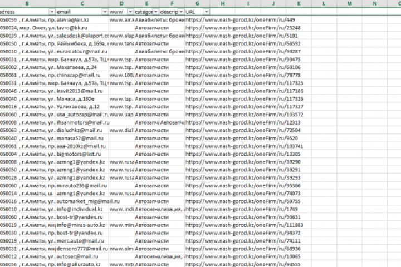Select column H header
This screenshot has height=267, width=401.
[222, 3]
